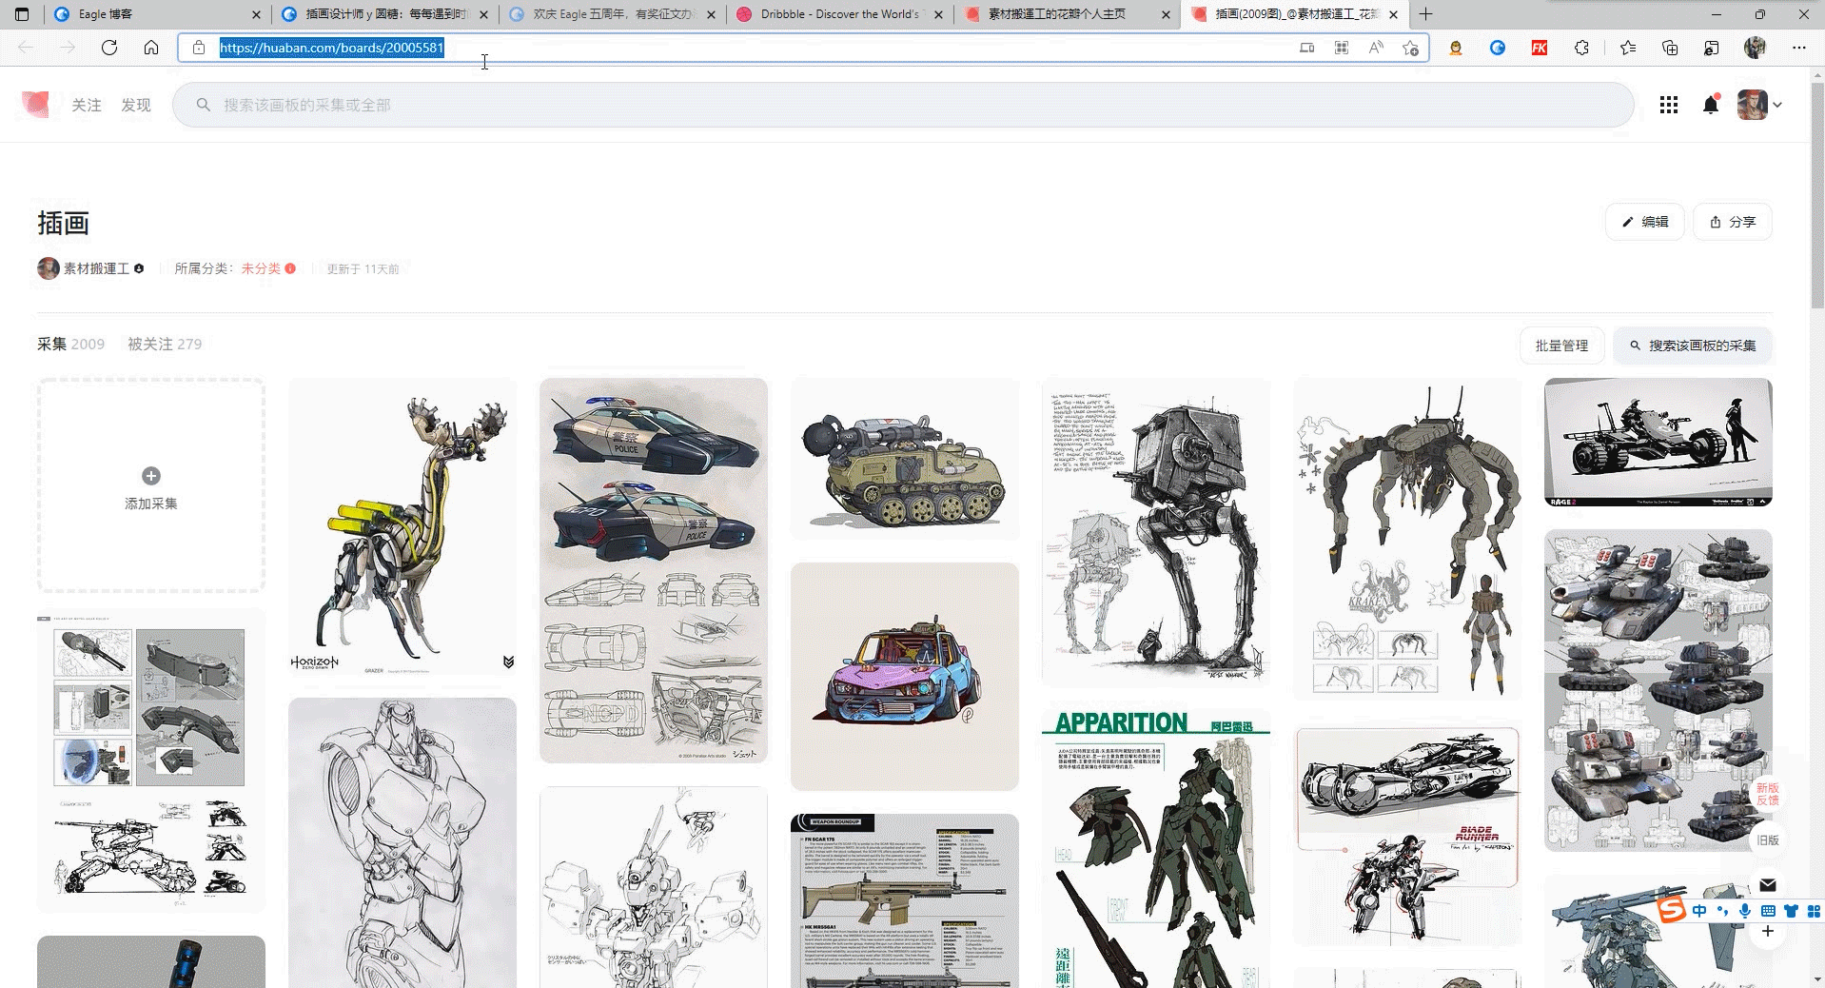The image size is (1825, 988).
Task: Refresh the current page
Action: tap(109, 48)
